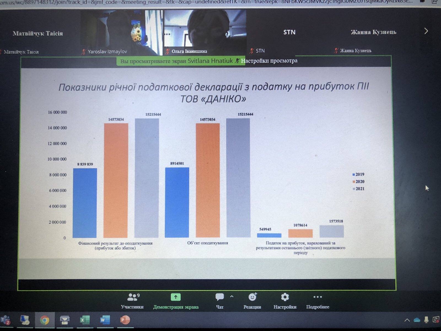Screen dimensions: 441x331
Task: Open Excel from the taskbar
Action: (x=85, y=320)
